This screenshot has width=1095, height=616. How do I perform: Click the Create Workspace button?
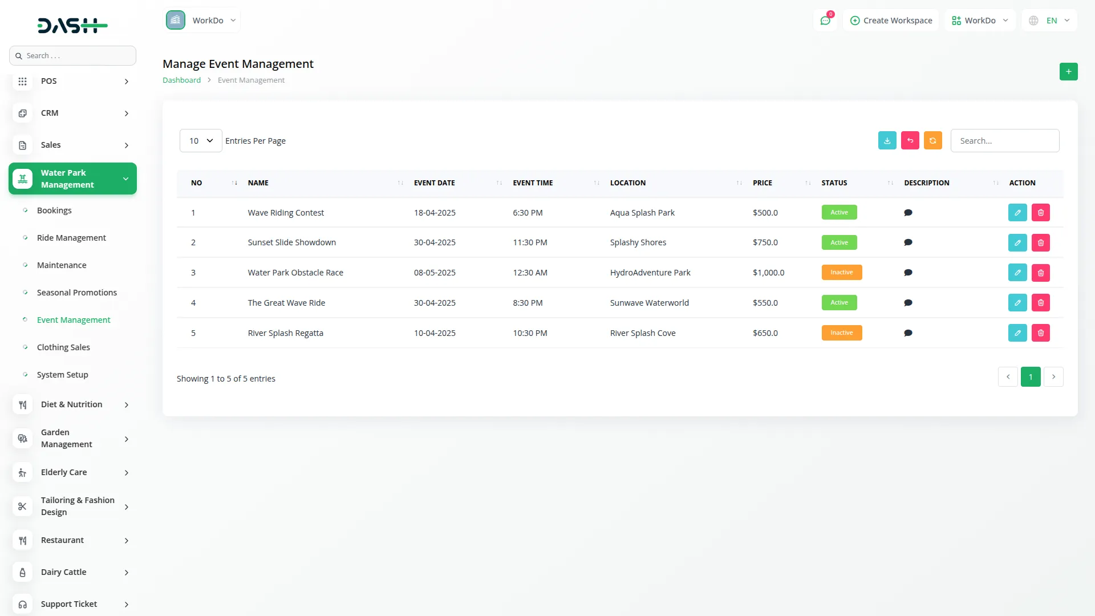pyautogui.click(x=891, y=21)
